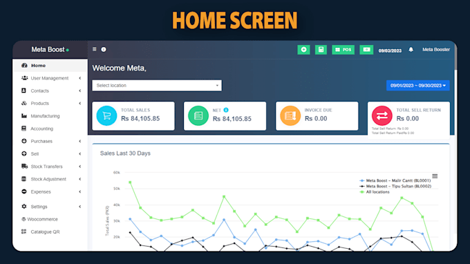Click the Catalogue QR code icon
Viewport: 470px width, 264px height.
23,232
